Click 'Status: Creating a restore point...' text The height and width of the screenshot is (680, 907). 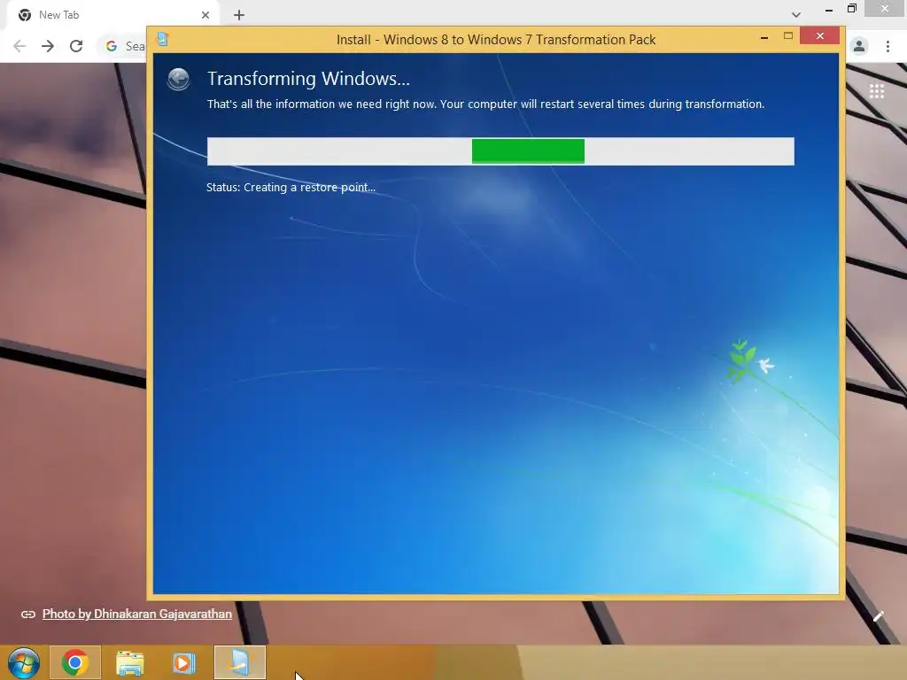[291, 188]
